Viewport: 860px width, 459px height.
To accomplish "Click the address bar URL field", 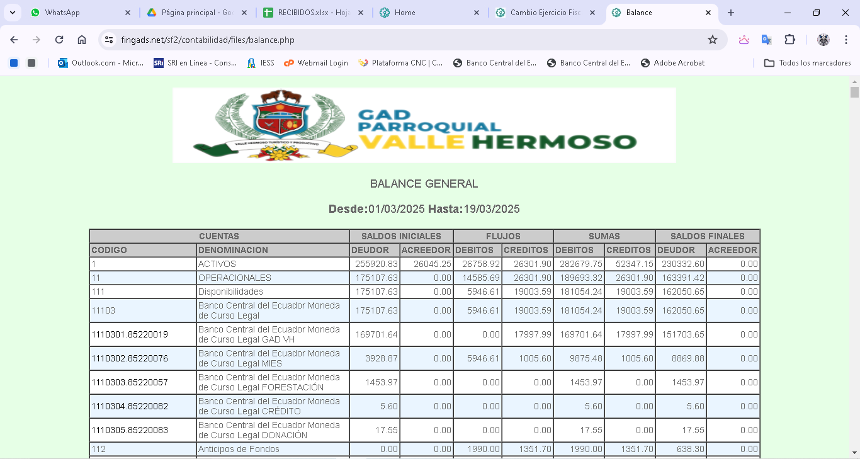I will [x=403, y=40].
